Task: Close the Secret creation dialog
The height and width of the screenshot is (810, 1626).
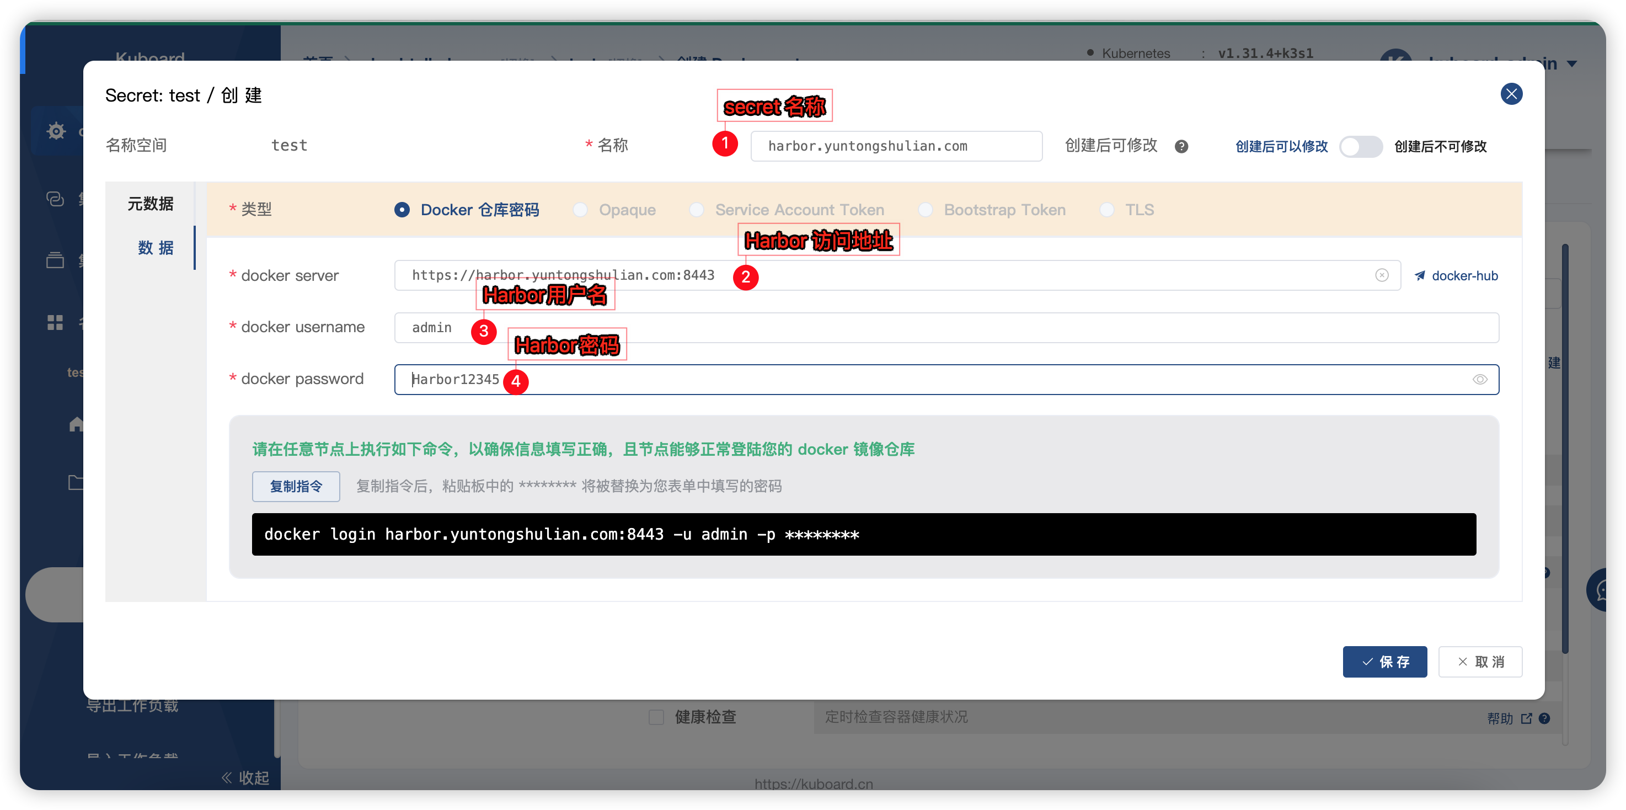Action: 1511,94
